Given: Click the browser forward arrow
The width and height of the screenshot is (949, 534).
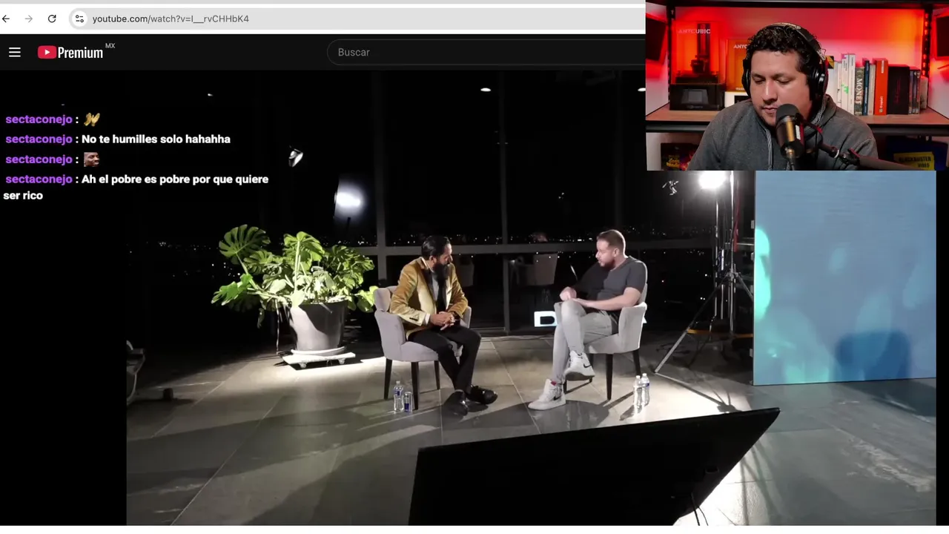Looking at the screenshot, I should click(29, 19).
